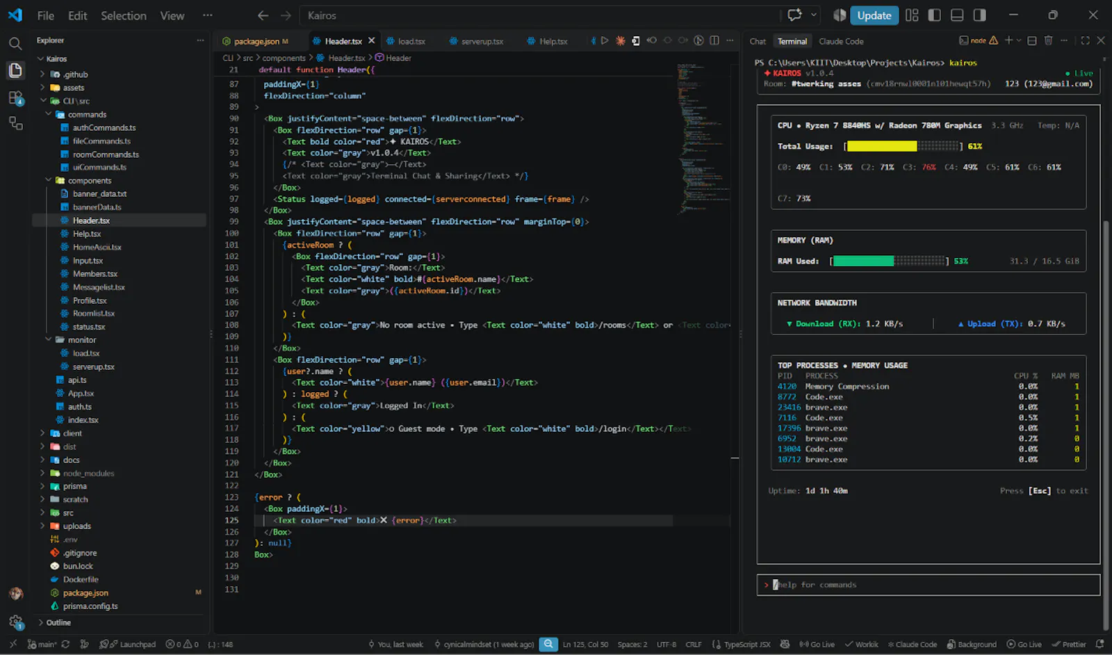This screenshot has width=1112, height=655.
Task: Open the Copilot chat icon in title bar
Action: pos(794,15)
